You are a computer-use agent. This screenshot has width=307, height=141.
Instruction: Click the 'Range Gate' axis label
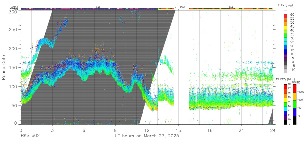pos(4,68)
